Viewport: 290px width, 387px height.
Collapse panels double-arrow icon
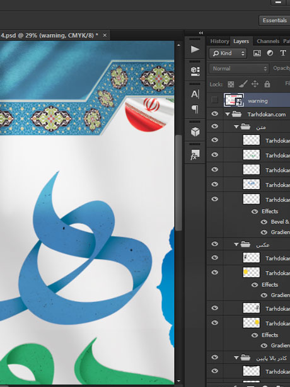(201, 33)
